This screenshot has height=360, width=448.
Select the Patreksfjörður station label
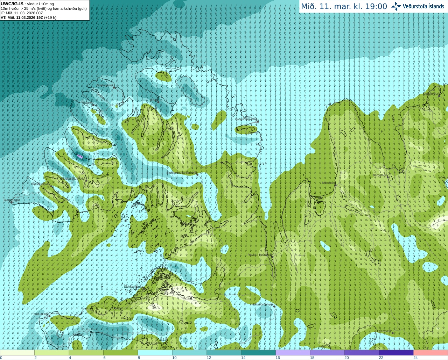coord(41,184)
